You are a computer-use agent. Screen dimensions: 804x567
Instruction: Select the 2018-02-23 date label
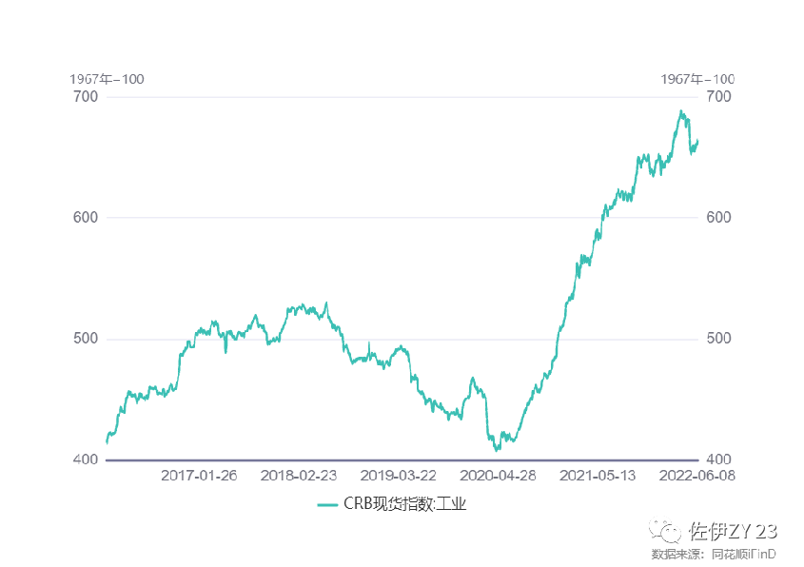299,475
